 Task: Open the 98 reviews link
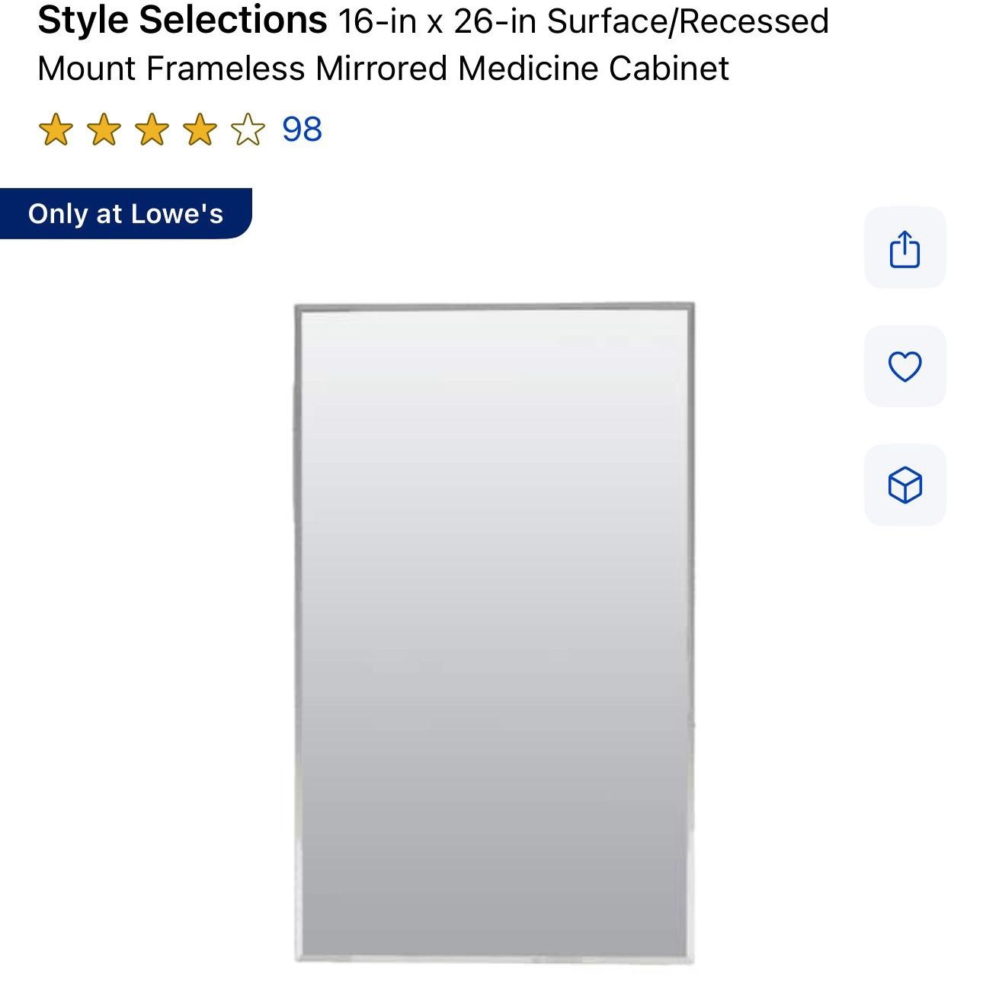point(303,129)
